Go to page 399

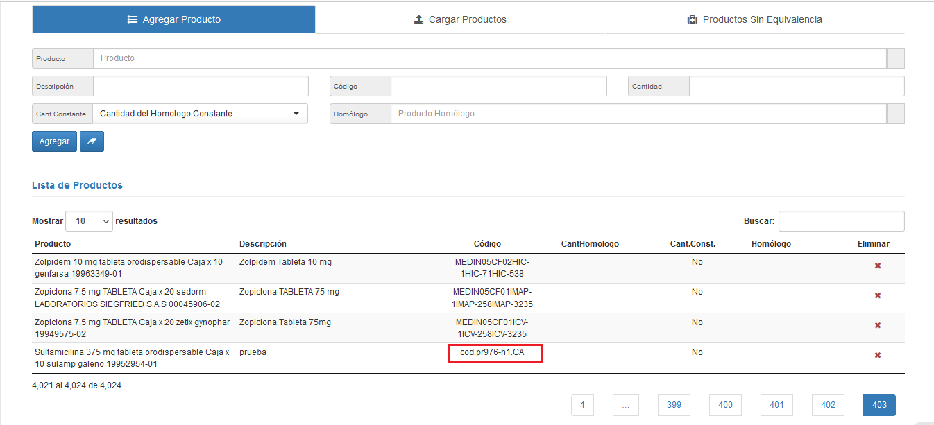pyautogui.click(x=674, y=405)
